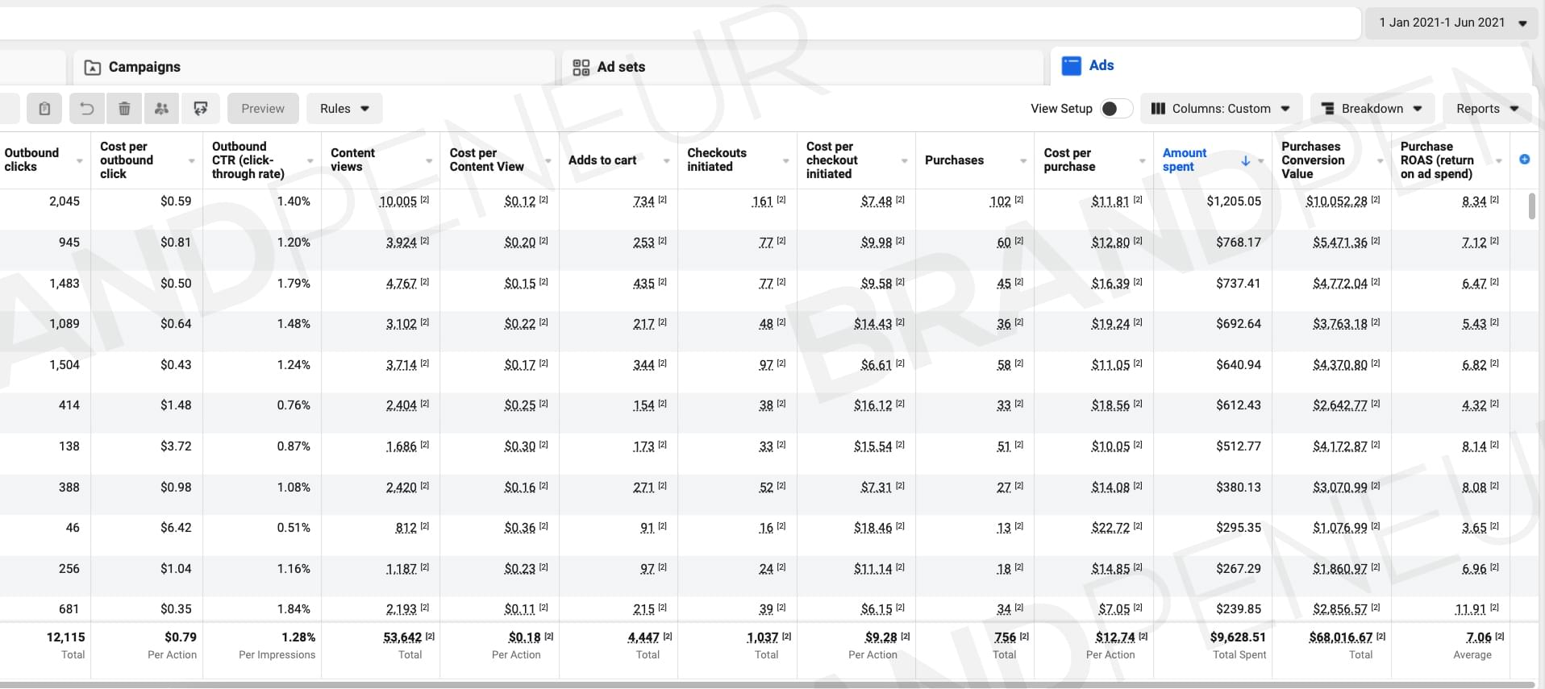This screenshot has height=689, width=1545.
Task: Expand the Breakdown dropdown
Action: (1372, 109)
